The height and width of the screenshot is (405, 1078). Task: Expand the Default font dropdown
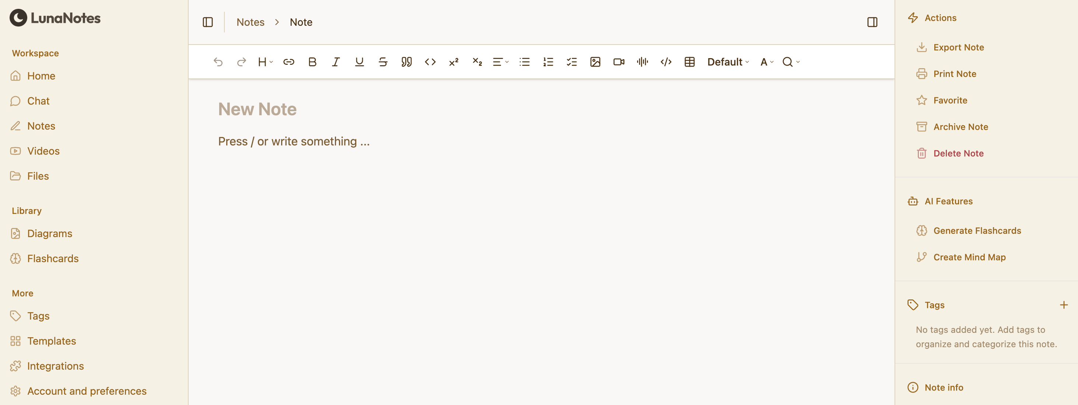728,62
